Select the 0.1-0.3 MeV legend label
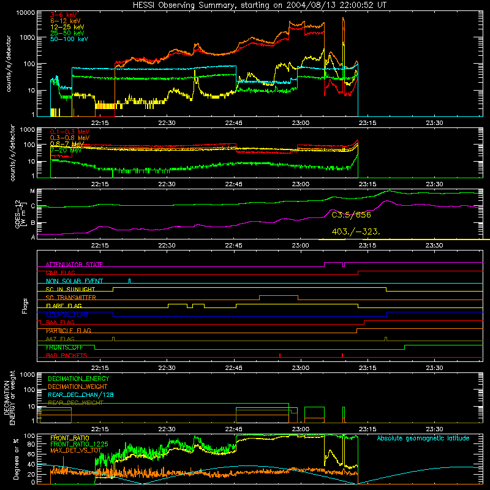The width and height of the screenshot is (490, 490). click(x=70, y=132)
